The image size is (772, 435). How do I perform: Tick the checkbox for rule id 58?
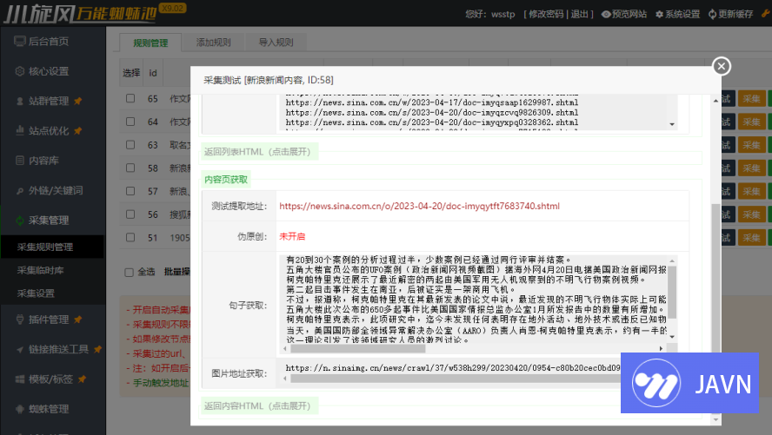pyautogui.click(x=130, y=168)
